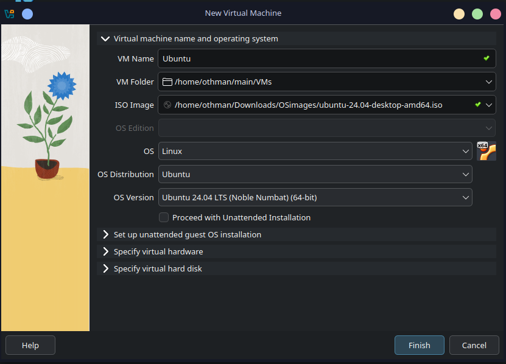This screenshot has height=364, width=506.
Task: Click the disc icon in ISO Image field
Action: (x=167, y=105)
